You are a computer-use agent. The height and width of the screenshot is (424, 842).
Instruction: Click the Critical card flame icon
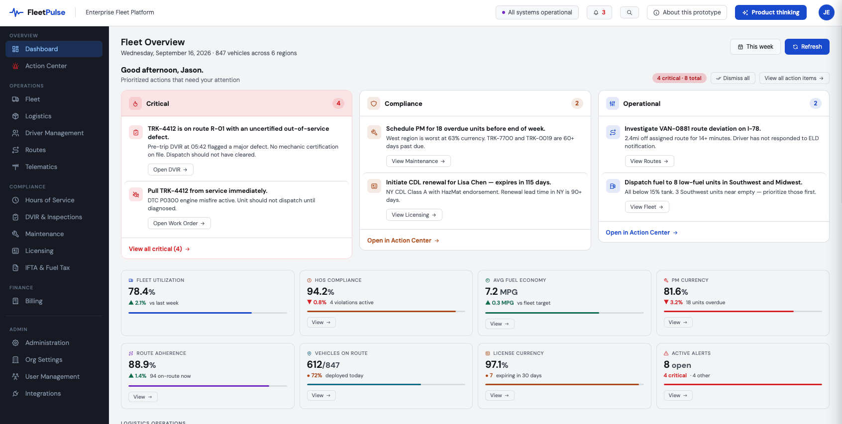pos(135,103)
